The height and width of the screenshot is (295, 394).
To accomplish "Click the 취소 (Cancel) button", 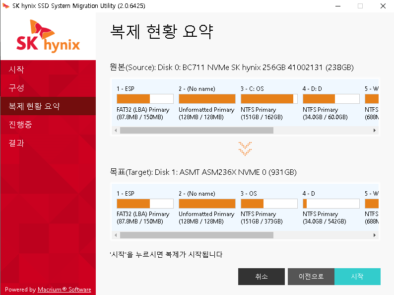I will click(x=262, y=277).
